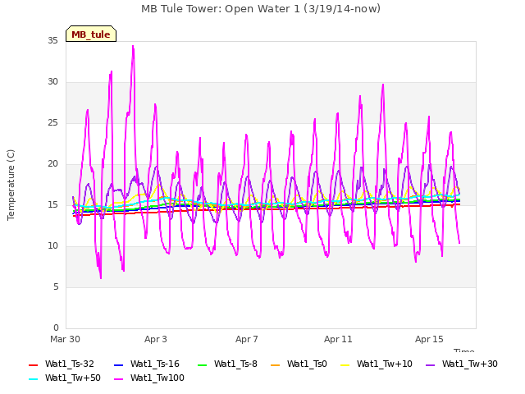This screenshot has height=394, width=525.
Task: Click the blue Wat1_Ts-16 legend swatch
Action: (x=118, y=364)
